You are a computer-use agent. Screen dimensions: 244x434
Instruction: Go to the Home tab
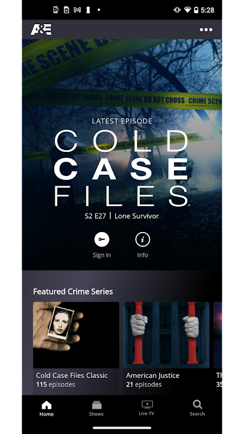(x=46, y=409)
